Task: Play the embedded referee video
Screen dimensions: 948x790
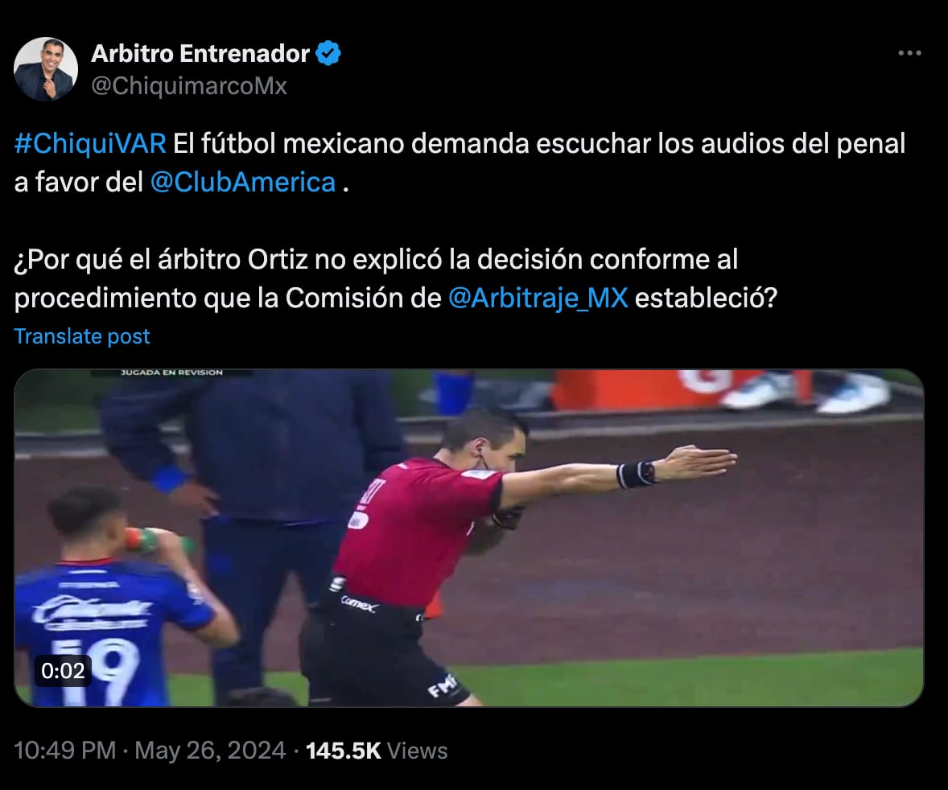Action: pos(469,538)
